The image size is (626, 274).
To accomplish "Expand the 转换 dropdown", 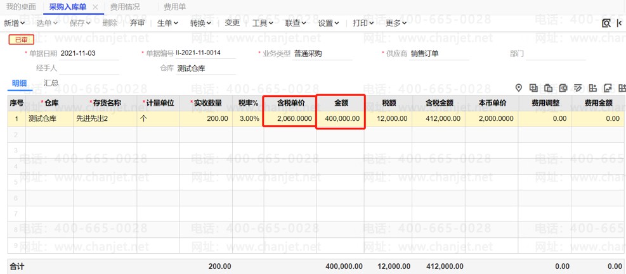I will 200,23.
